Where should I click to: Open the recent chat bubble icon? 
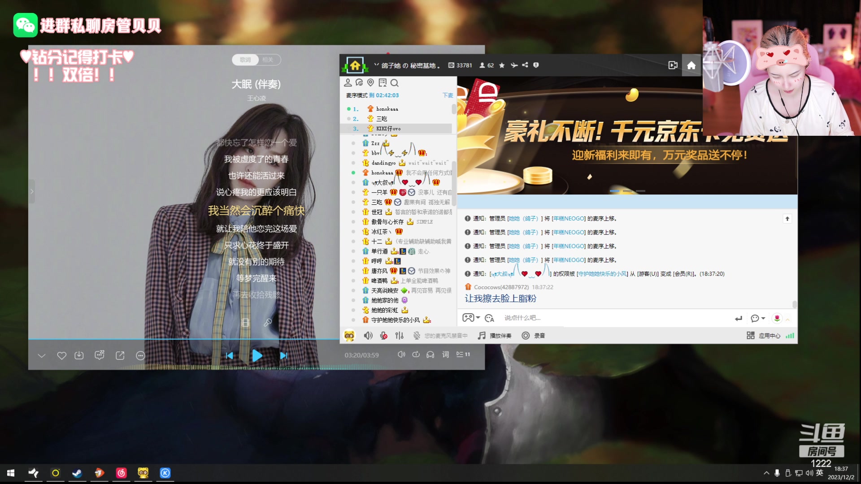359,82
